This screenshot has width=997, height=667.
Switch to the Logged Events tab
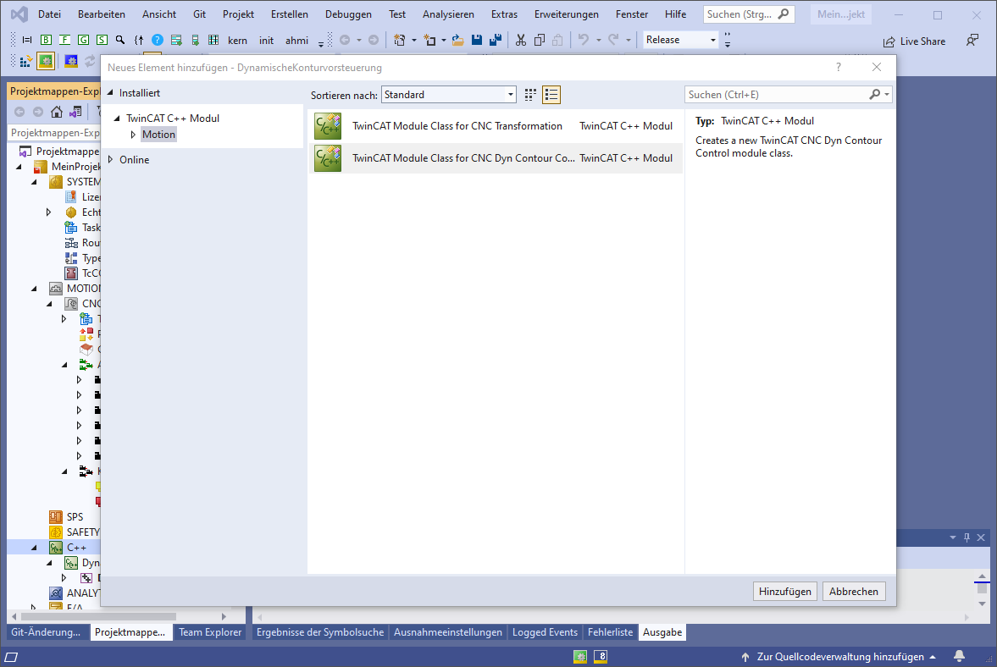click(545, 632)
